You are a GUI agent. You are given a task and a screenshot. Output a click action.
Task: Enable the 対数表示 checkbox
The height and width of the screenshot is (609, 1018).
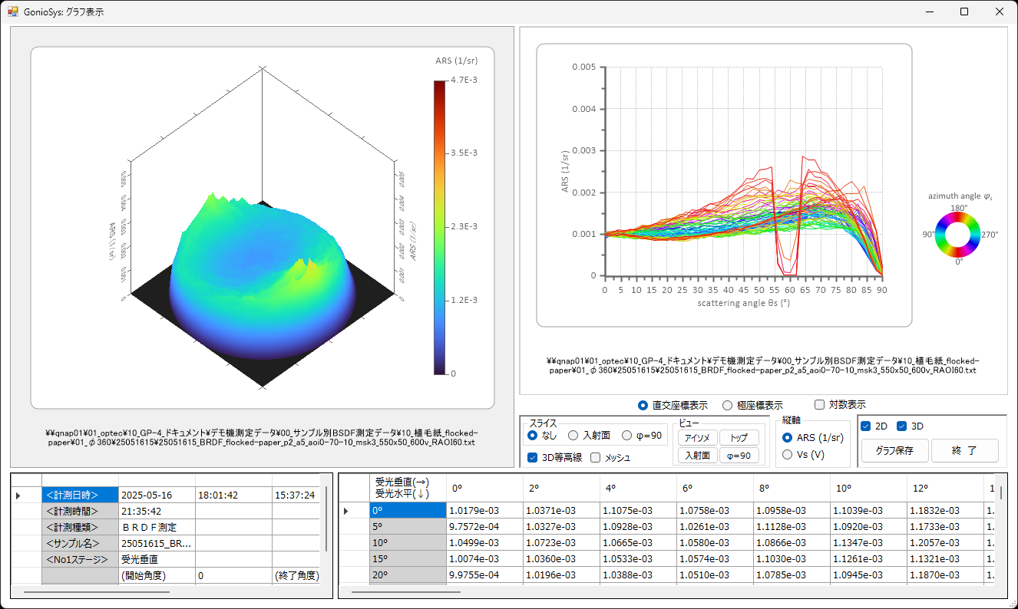[x=819, y=405]
